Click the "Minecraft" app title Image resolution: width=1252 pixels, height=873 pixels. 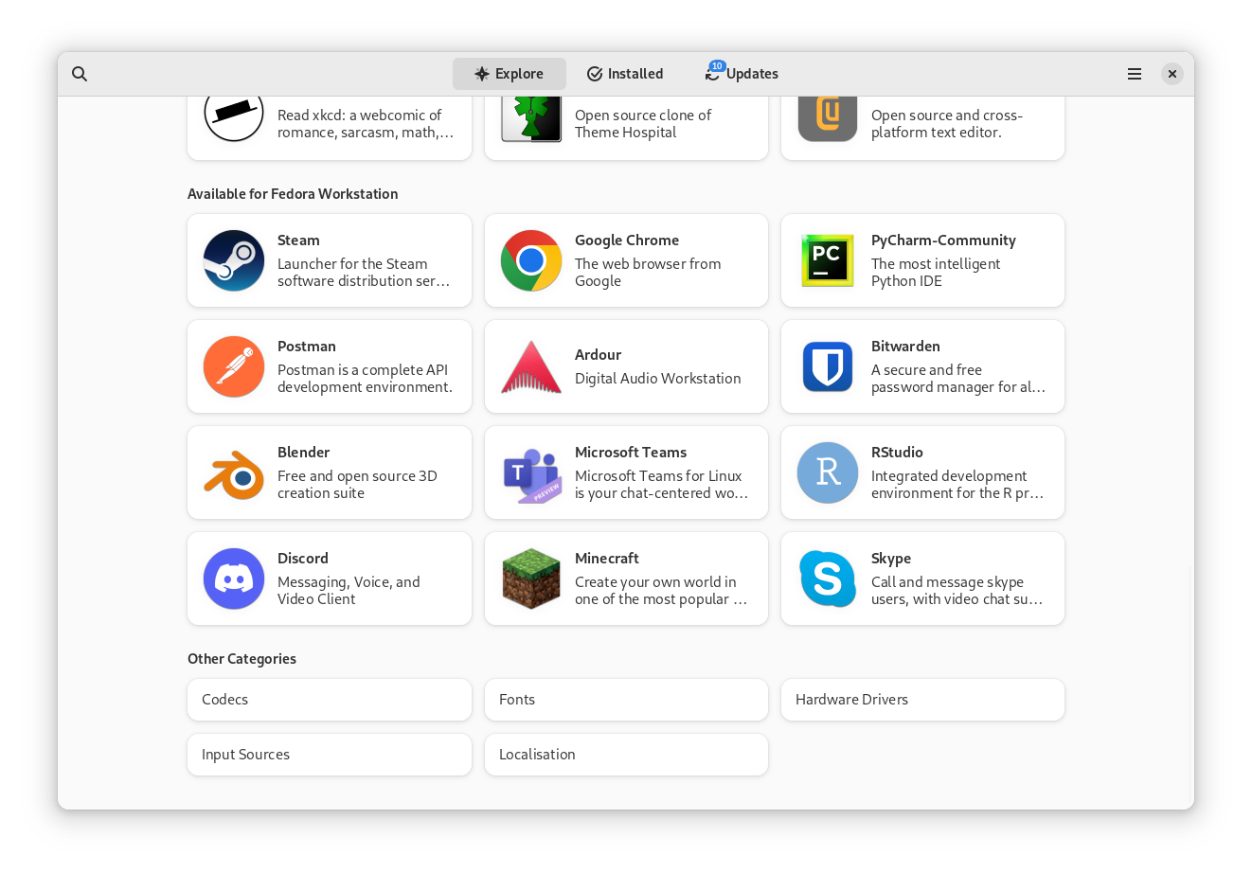pos(607,559)
